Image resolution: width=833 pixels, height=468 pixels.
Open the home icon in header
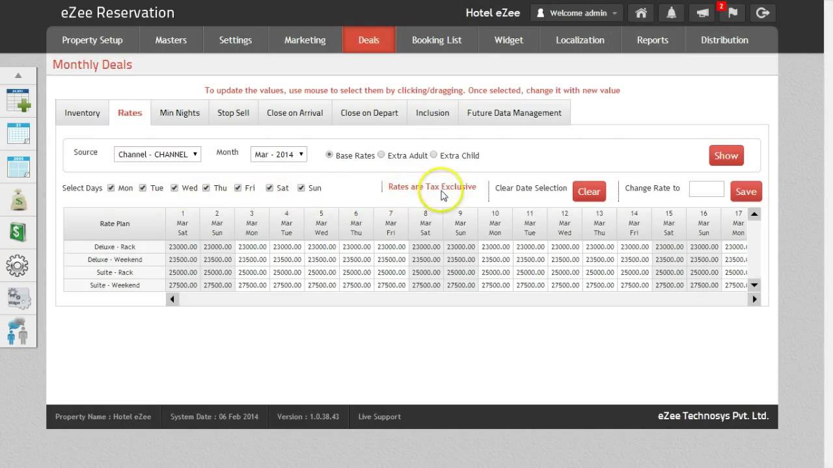[x=641, y=13]
